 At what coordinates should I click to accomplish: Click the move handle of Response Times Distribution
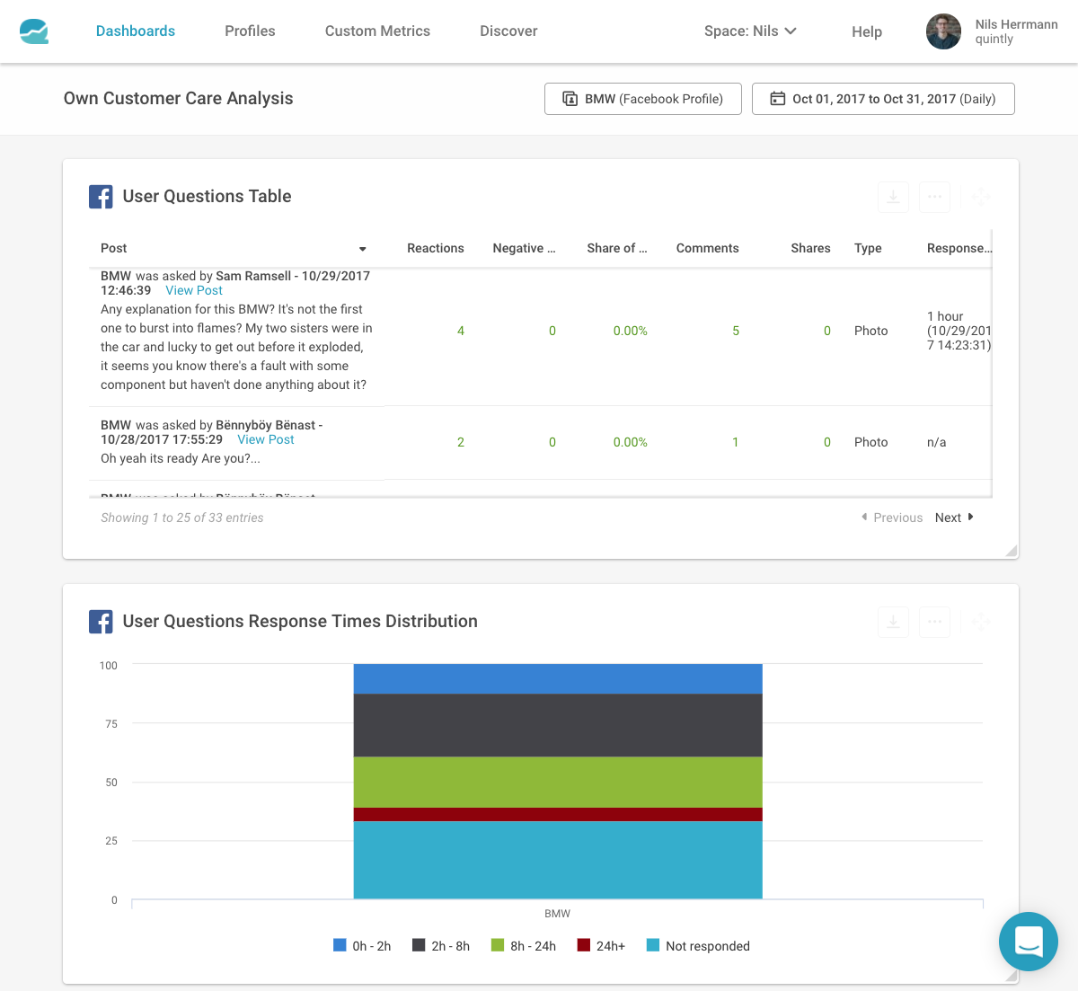tap(981, 622)
